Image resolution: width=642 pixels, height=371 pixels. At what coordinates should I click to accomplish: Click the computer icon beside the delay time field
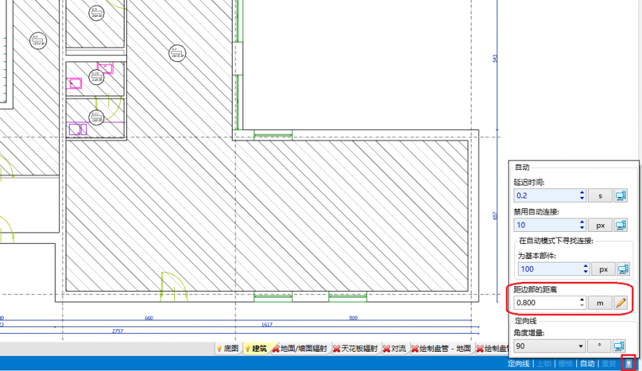pyautogui.click(x=622, y=195)
